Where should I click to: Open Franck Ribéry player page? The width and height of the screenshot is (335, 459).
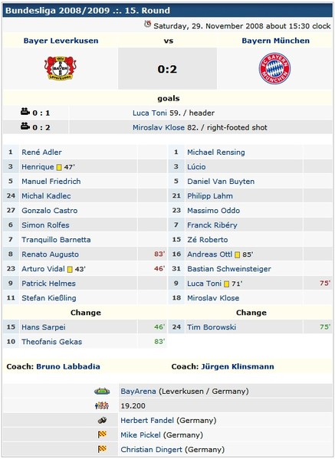[x=212, y=225]
